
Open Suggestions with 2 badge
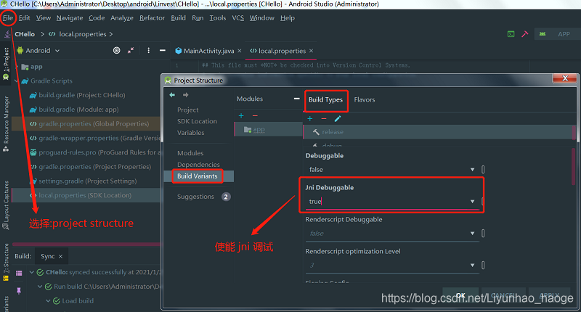(x=204, y=197)
